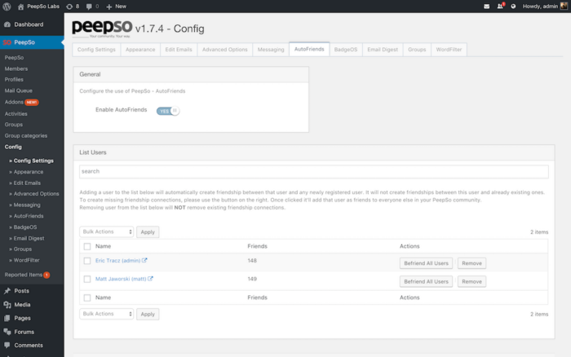The height and width of the screenshot is (357, 571).
Task: Check the box next to Matt Jaworski
Action: [x=87, y=279]
